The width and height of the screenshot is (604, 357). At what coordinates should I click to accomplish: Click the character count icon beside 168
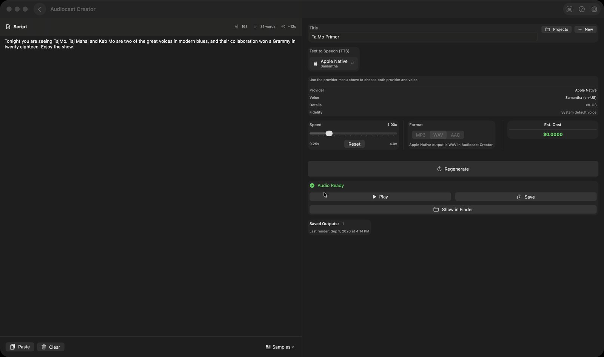[236, 27]
